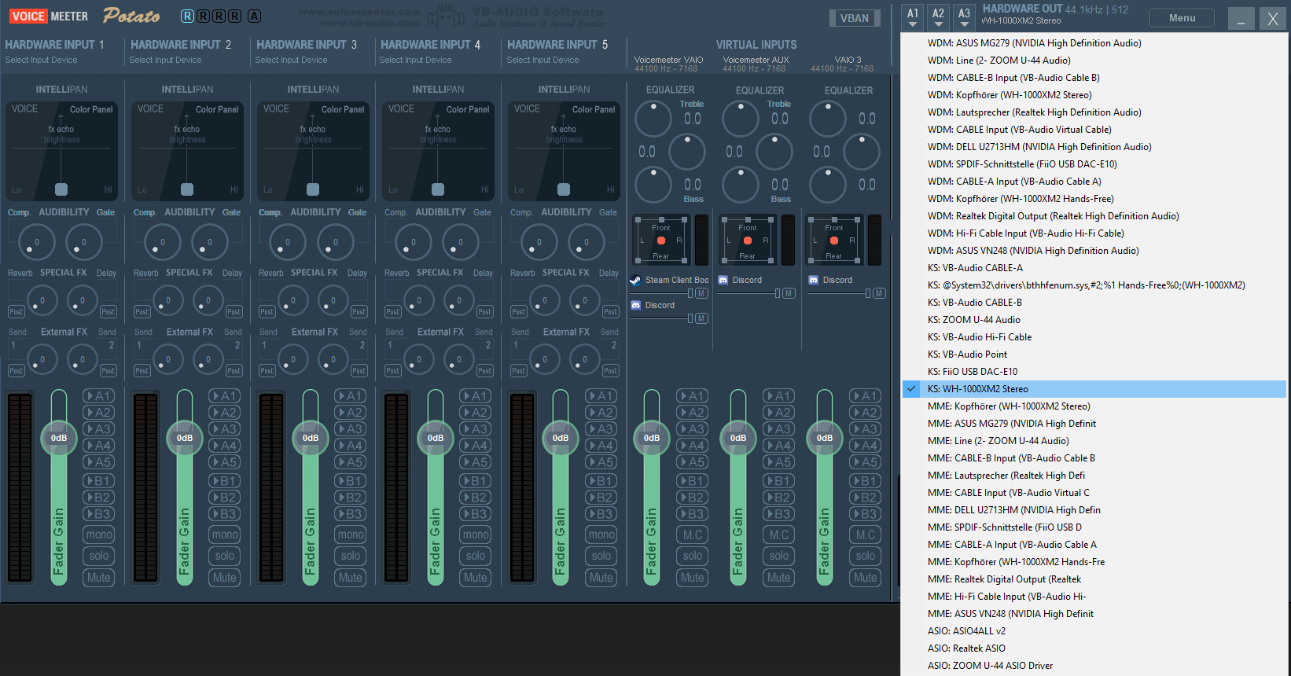This screenshot has width=1291, height=676.
Task: Click Reverb knob of Hardware Input 2
Action: [x=167, y=300]
